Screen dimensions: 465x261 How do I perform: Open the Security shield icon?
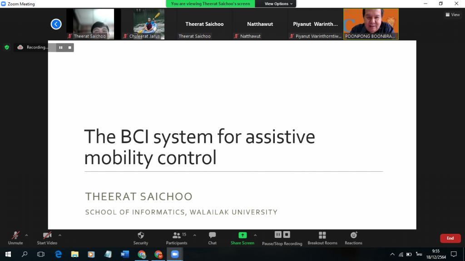(x=141, y=235)
